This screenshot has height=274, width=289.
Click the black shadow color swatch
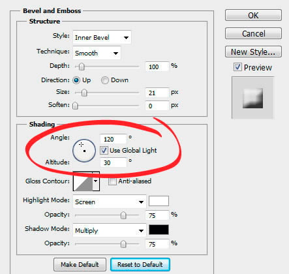click(x=159, y=230)
